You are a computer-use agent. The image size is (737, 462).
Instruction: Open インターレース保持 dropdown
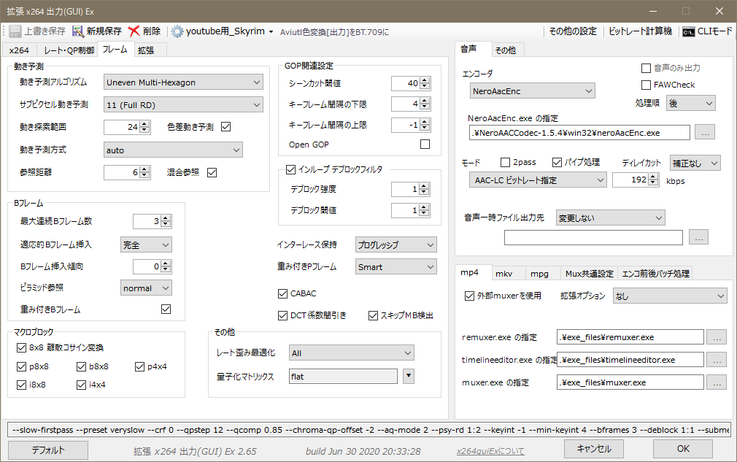(x=395, y=245)
